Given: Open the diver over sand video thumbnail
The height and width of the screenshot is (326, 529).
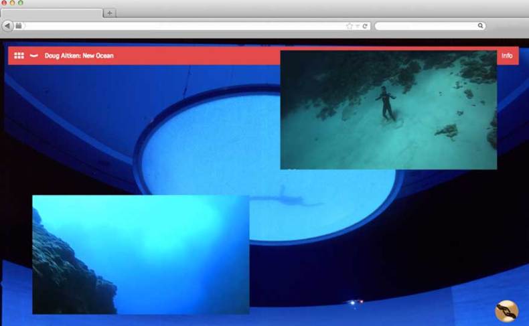Looking at the screenshot, I should point(388,110).
